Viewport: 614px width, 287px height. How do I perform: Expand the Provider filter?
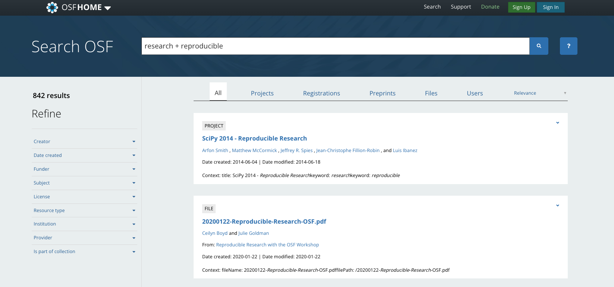(x=85, y=238)
